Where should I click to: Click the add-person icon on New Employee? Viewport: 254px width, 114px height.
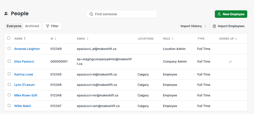click(219, 14)
